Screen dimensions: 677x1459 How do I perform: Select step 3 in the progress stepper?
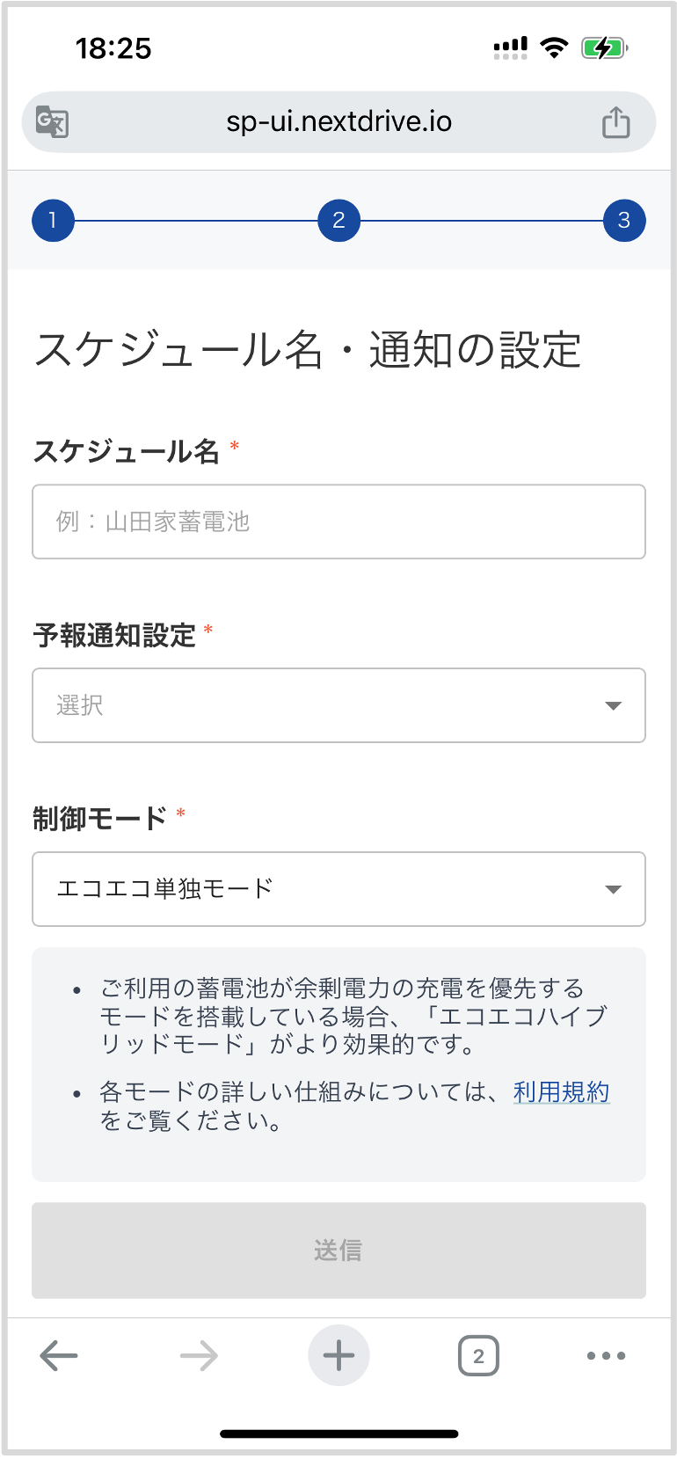click(623, 221)
